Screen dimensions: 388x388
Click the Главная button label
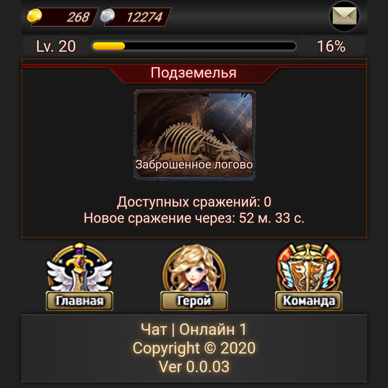tap(79, 301)
